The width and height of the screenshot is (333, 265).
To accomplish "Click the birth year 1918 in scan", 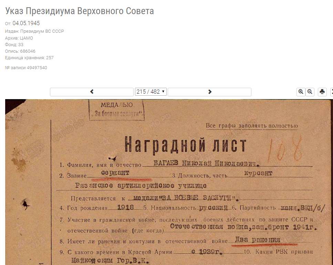I will (x=125, y=207).
